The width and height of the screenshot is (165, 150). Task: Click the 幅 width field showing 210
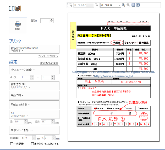(19, 122)
